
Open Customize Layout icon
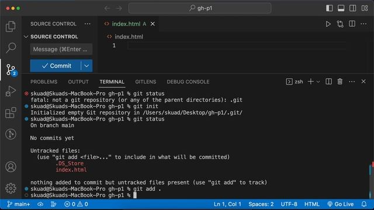pyautogui.click(x=365, y=8)
